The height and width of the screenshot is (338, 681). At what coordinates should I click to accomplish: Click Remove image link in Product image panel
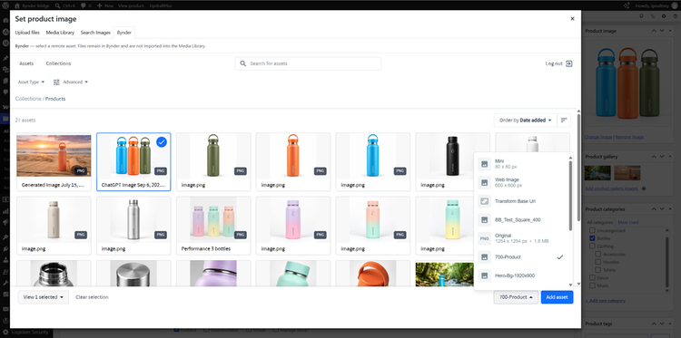coord(629,138)
